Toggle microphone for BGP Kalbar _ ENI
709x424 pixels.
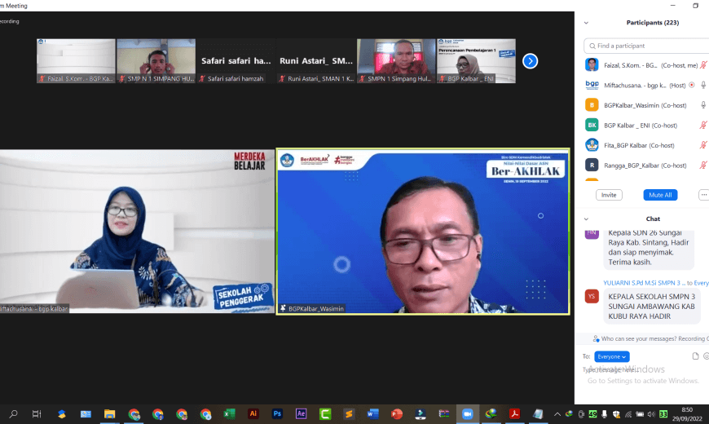point(702,126)
